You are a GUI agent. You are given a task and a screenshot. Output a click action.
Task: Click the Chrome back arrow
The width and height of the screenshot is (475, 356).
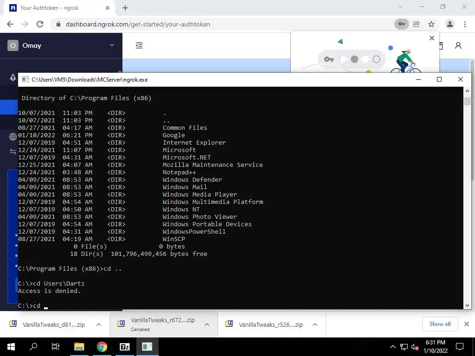tap(10, 24)
